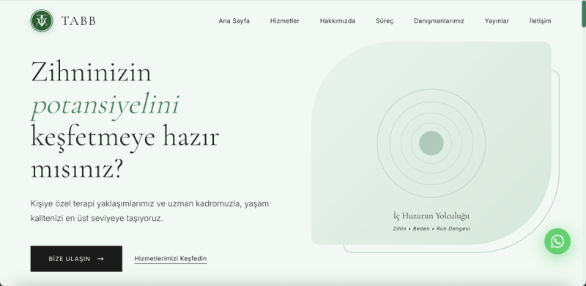This screenshot has height=286, width=586.
Task: Select Hakkımızda navigation link
Action: point(338,21)
